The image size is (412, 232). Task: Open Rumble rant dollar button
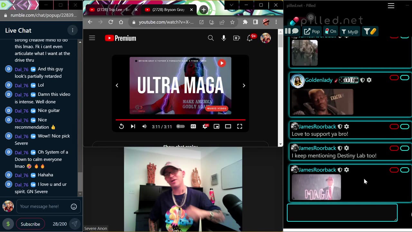tap(8, 224)
